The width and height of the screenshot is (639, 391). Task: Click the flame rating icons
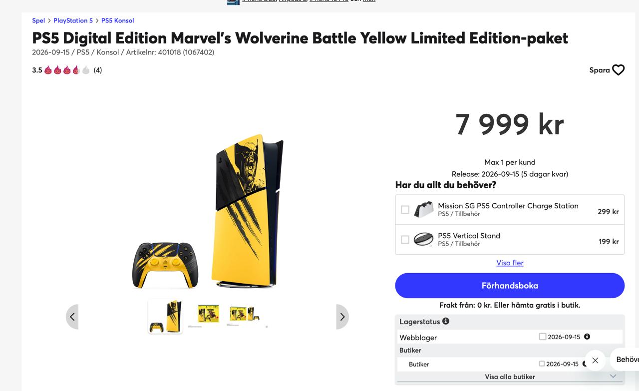pos(67,70)
